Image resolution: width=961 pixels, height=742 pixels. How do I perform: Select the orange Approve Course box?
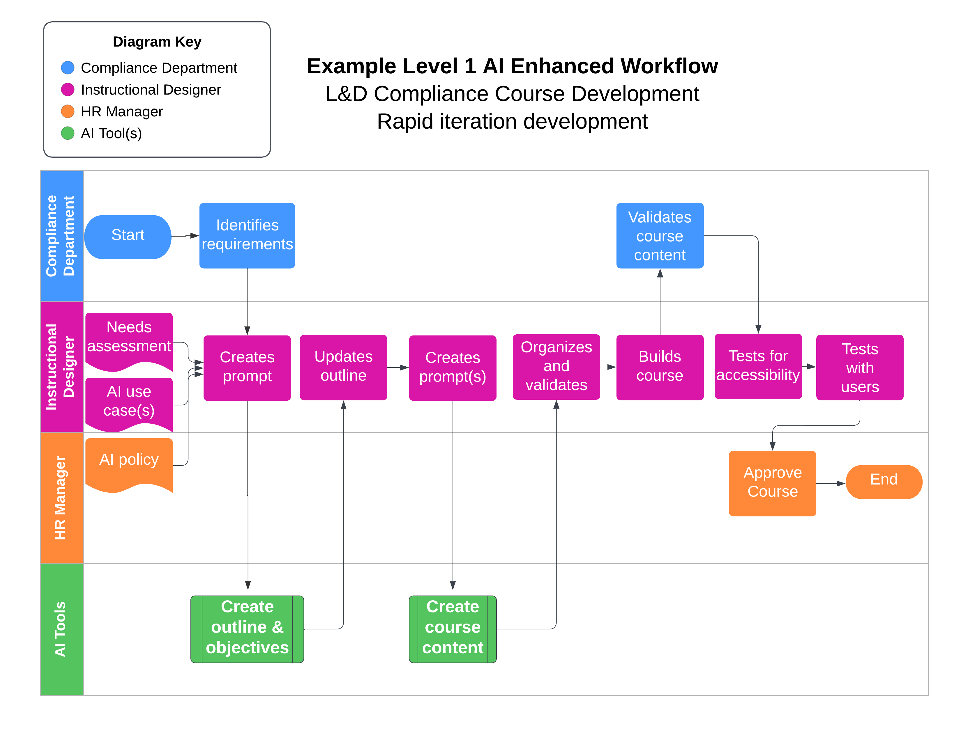(x=772, y=483)
